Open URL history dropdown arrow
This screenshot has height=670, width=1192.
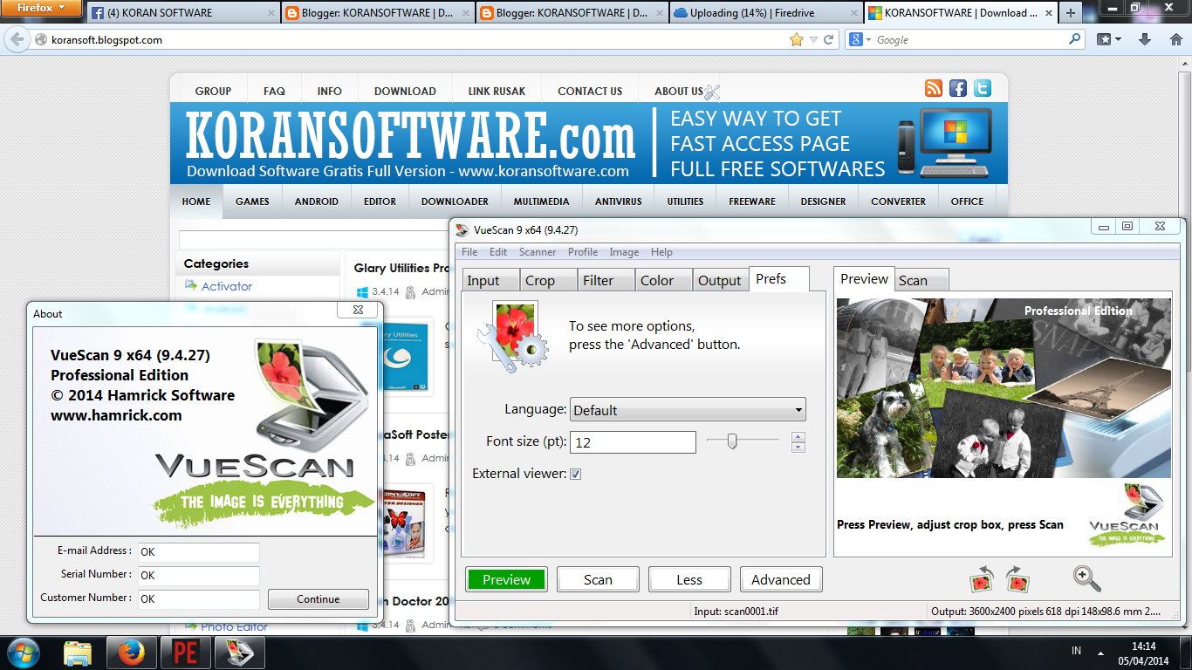[x=813, y=39]
